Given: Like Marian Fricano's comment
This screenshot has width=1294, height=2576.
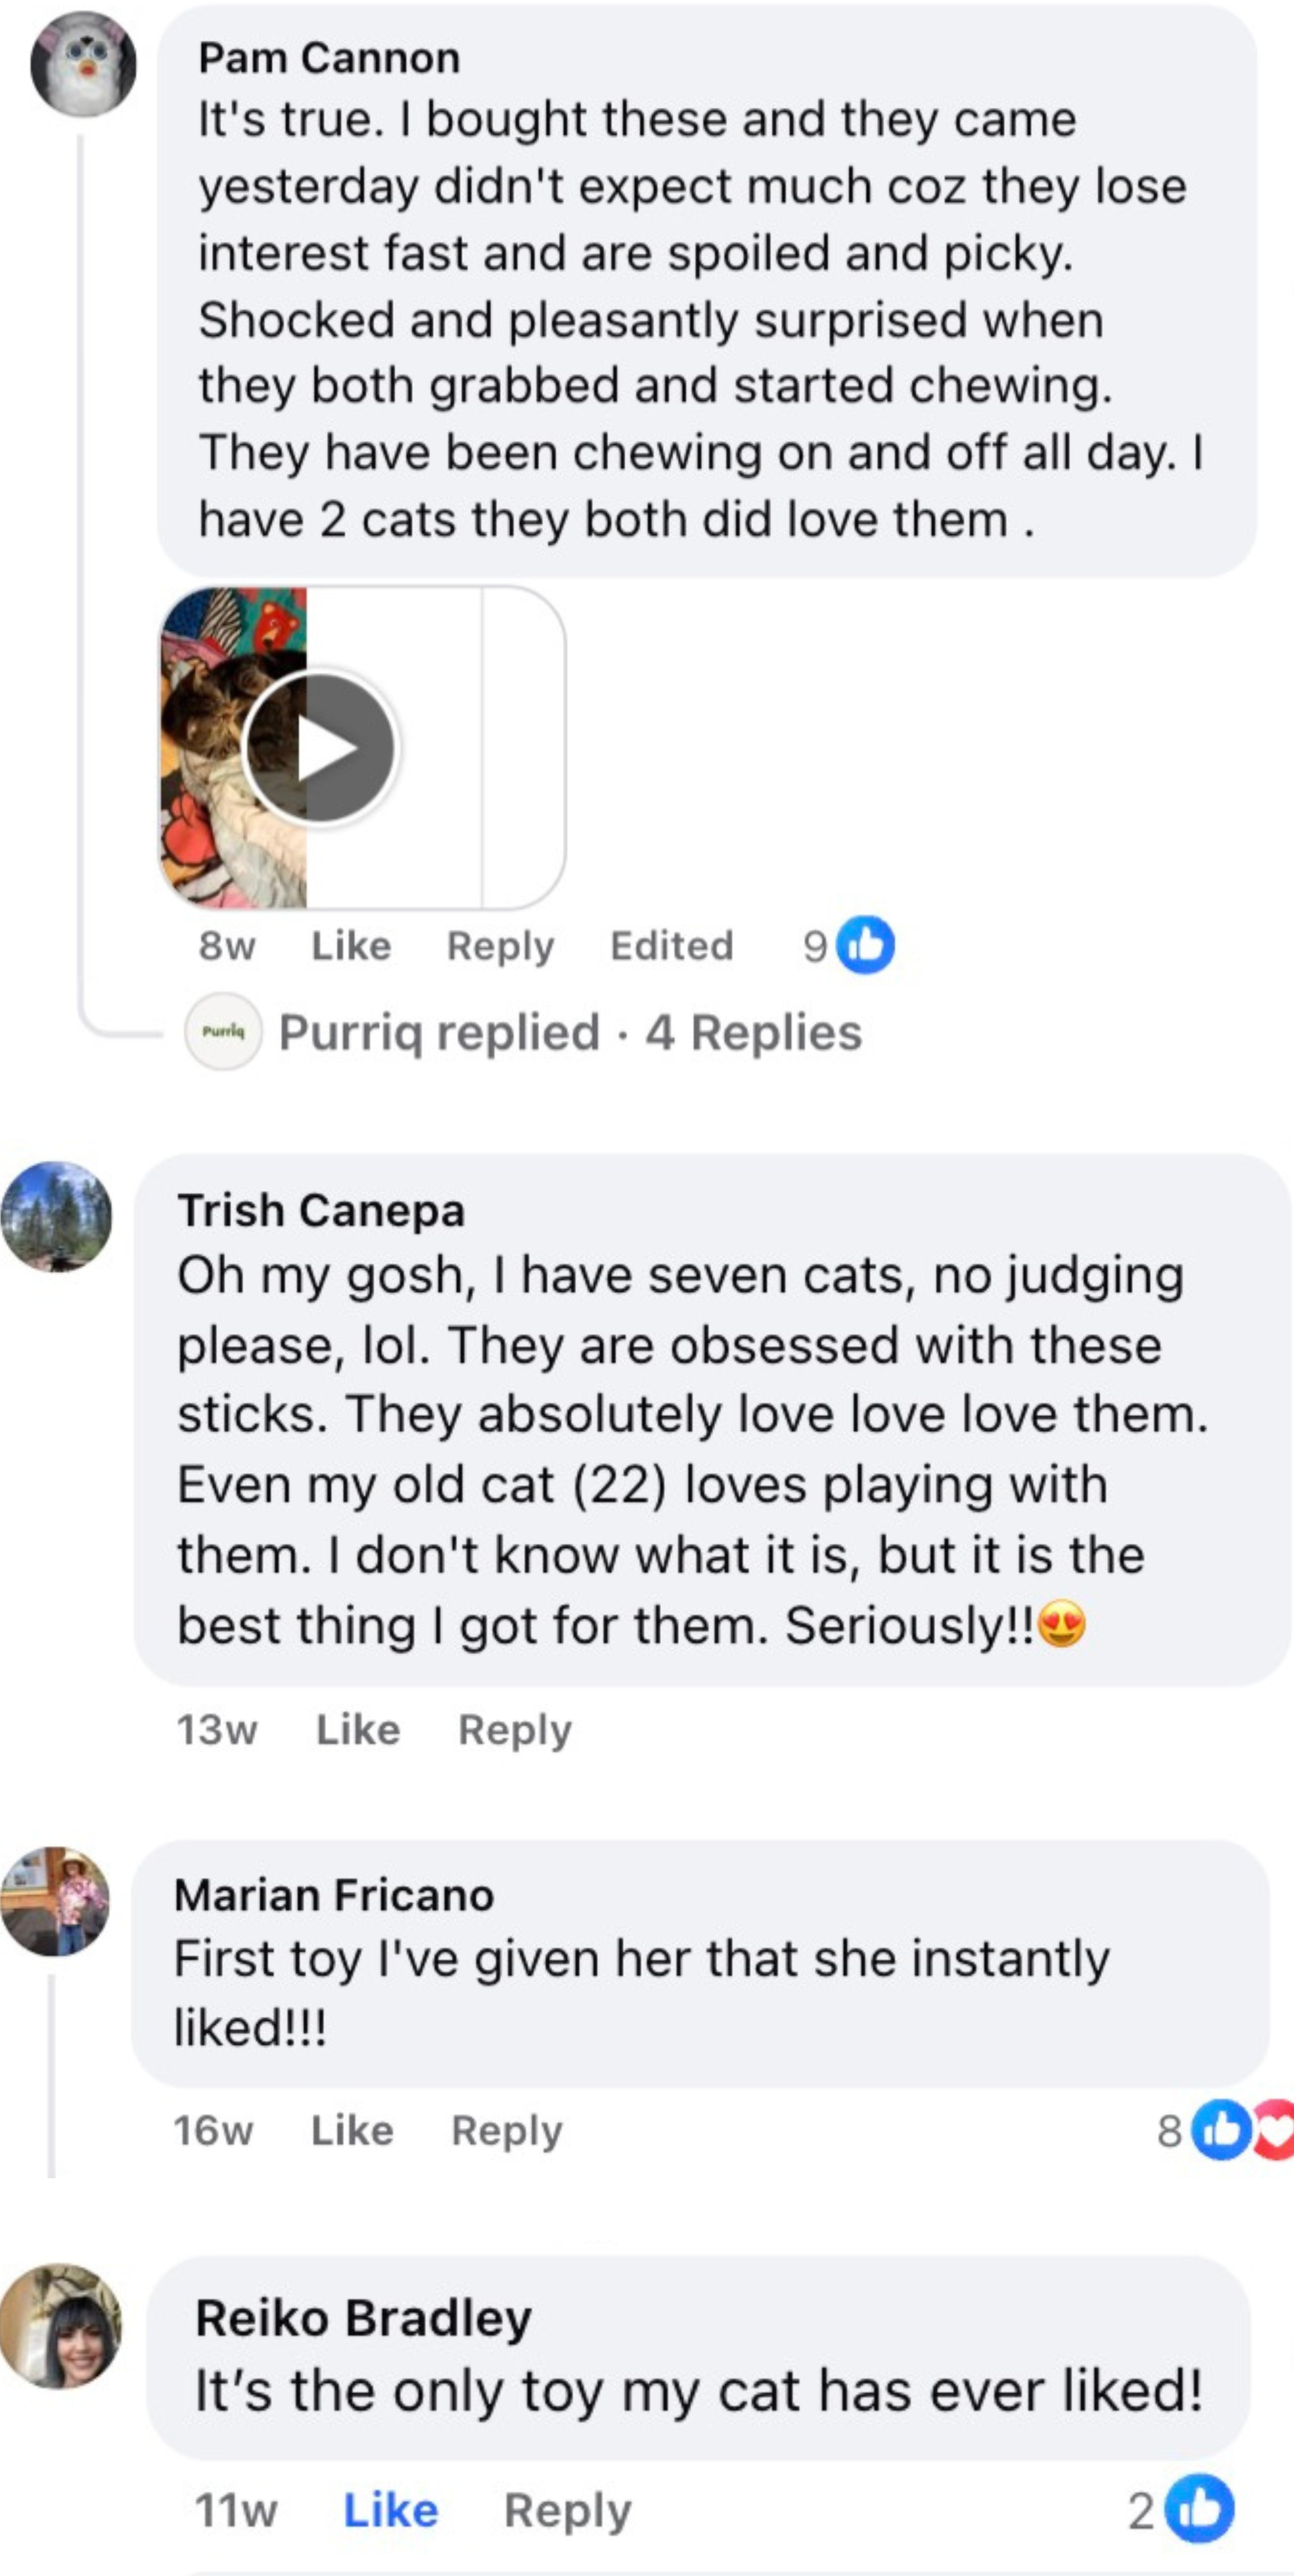Looking at the screenshot, I should [352, 2131].
